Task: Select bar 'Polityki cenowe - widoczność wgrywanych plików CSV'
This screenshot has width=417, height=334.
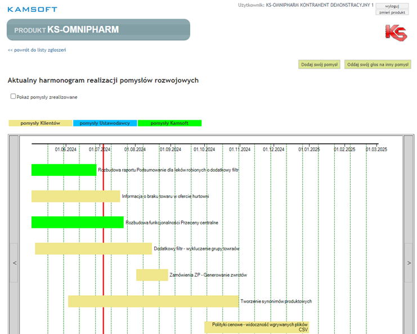Action: pos(257,327)
